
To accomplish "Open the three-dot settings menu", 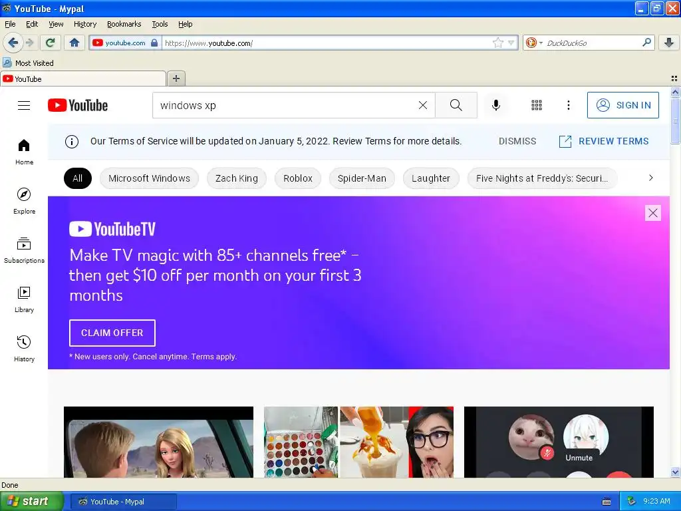I will pyautogui.click(x=569, y=105).
